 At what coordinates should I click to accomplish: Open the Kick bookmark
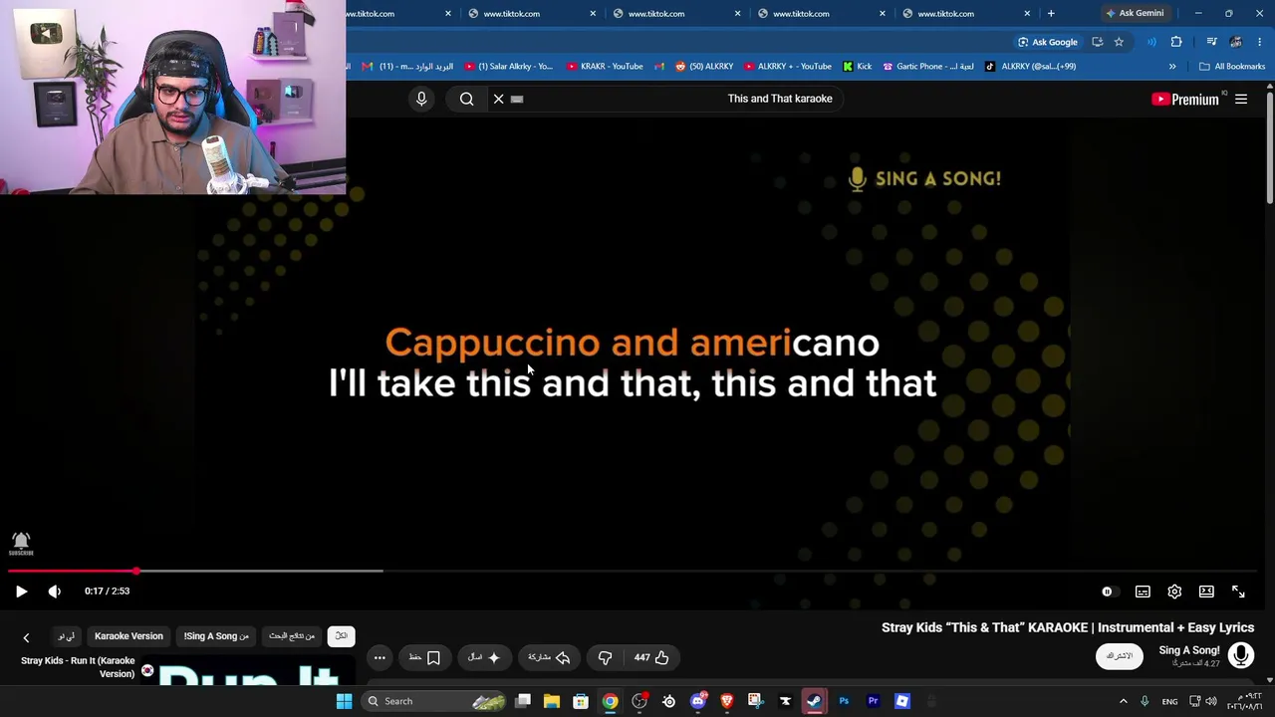(857, 67)
